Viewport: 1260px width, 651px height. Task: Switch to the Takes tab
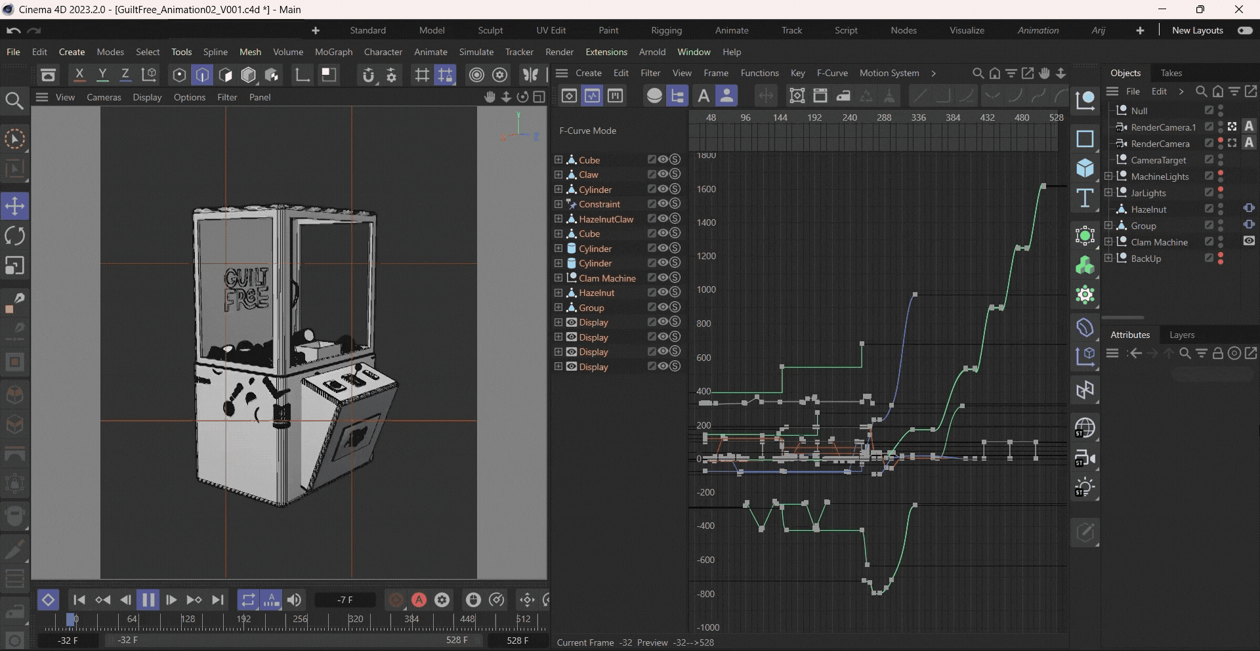[x=1171, y=73]
